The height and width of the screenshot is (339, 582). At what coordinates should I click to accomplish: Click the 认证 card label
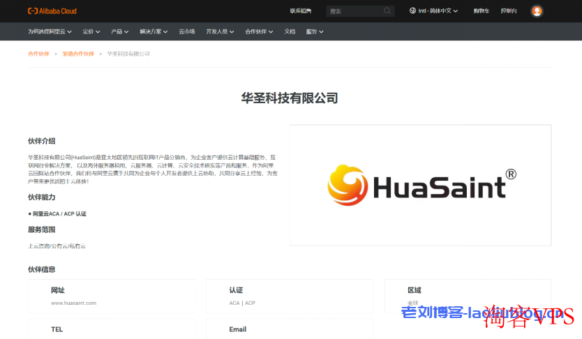[x=236, y=290]
